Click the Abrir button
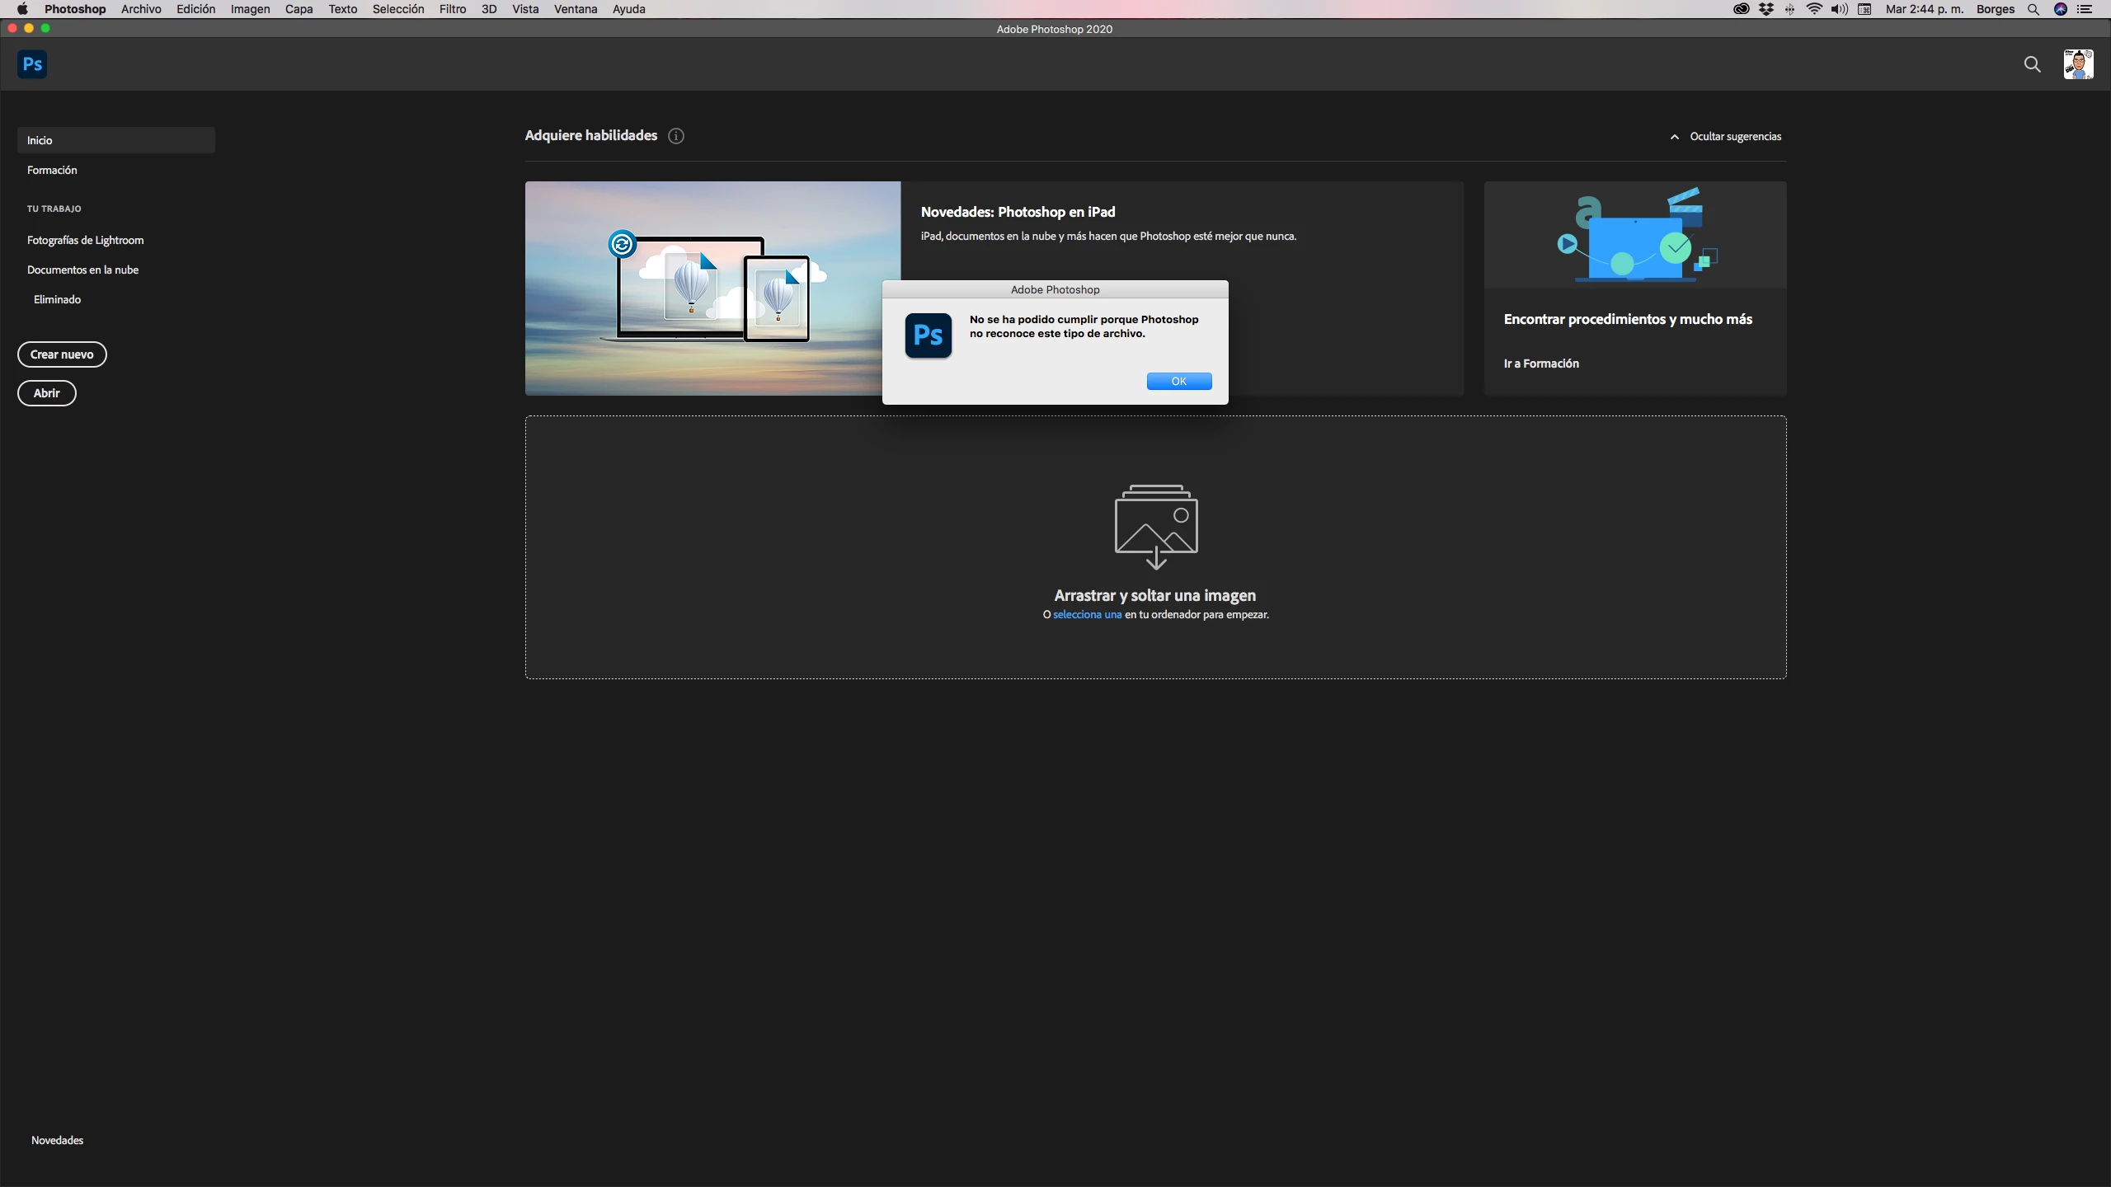The image size is (2111, 1187). (x=46, y=393)
